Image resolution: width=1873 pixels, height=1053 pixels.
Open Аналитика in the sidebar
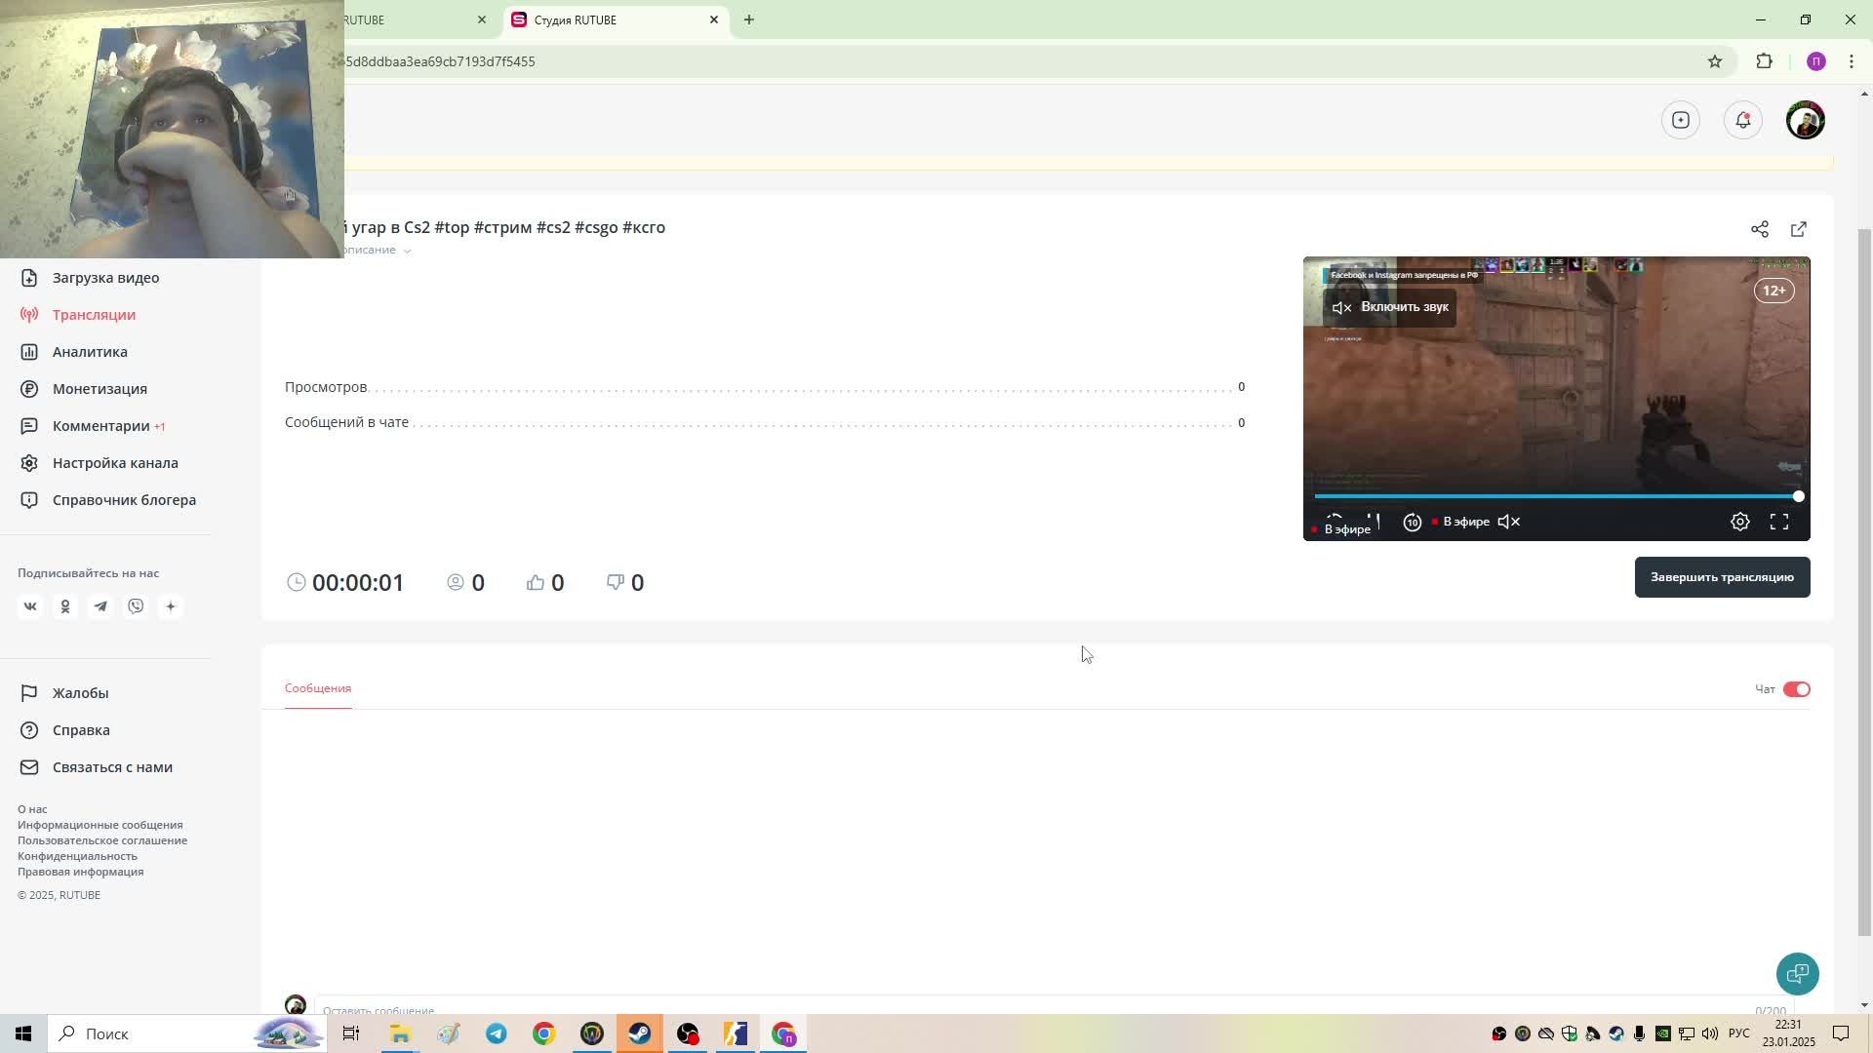90,352
